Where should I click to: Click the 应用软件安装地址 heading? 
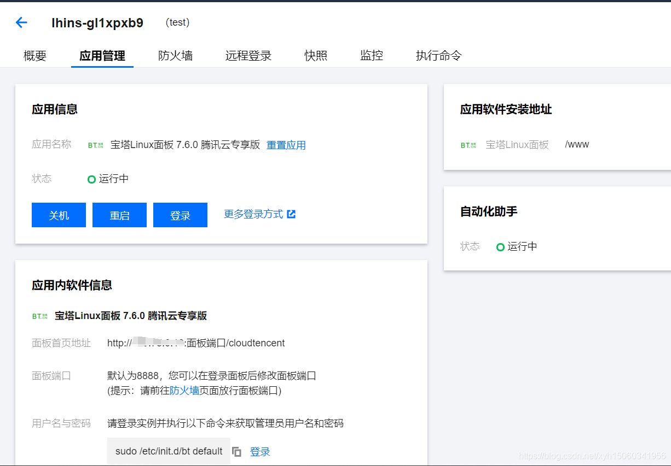506,109
